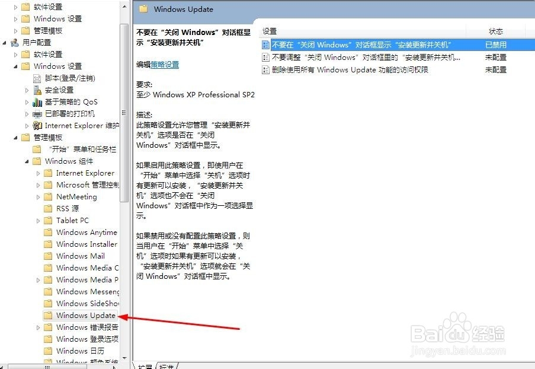Select Internet Explorer folder under Windows 组件
The width and height of the screenshot is (535, 369).
(x=85, y=173)
